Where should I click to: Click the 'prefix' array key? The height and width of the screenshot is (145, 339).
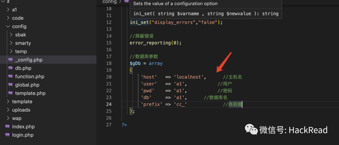coord(152,105)
